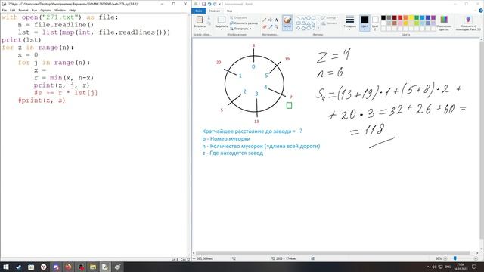Activate Color 1 foreground selector

coord(365,23)
